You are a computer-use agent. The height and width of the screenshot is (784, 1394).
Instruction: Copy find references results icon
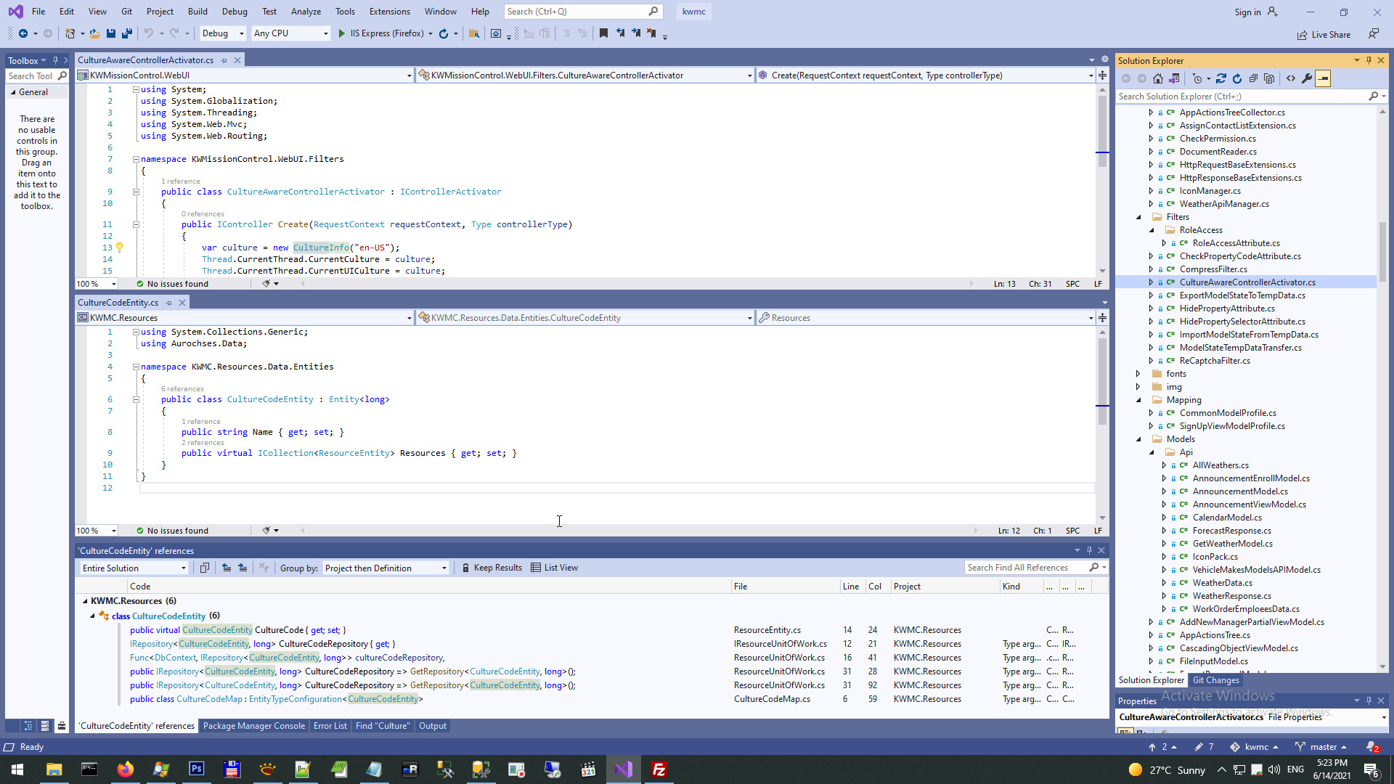click(204, 568)
